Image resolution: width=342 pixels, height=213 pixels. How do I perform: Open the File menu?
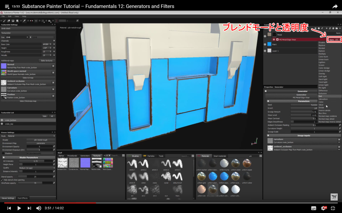[3, 16]
